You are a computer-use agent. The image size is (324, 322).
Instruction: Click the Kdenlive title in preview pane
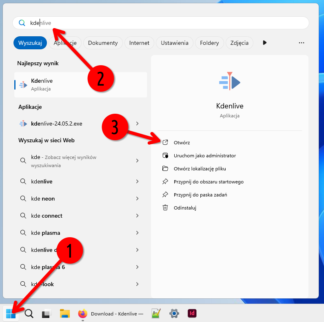(x=230, y=106)
